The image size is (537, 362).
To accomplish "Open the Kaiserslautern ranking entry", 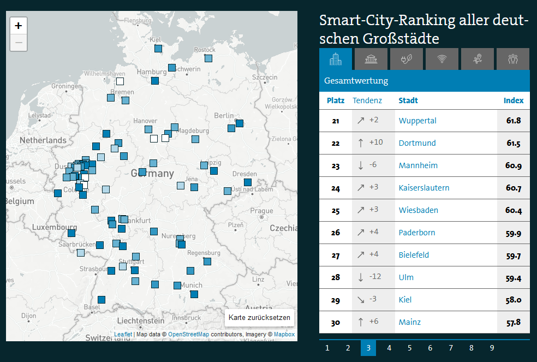I will click(x=424, y=188).
